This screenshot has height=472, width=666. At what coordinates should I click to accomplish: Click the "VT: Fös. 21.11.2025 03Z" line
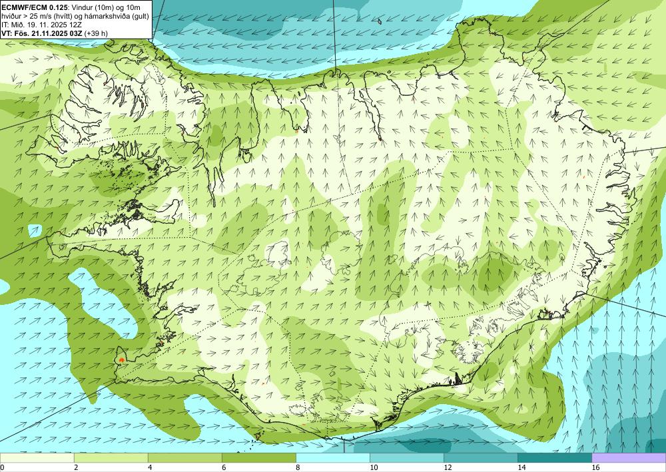tap(42, 33)
